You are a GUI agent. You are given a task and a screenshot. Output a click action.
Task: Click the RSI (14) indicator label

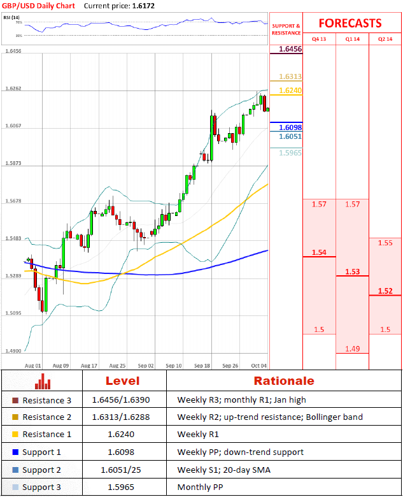click(x=11, y=17)
